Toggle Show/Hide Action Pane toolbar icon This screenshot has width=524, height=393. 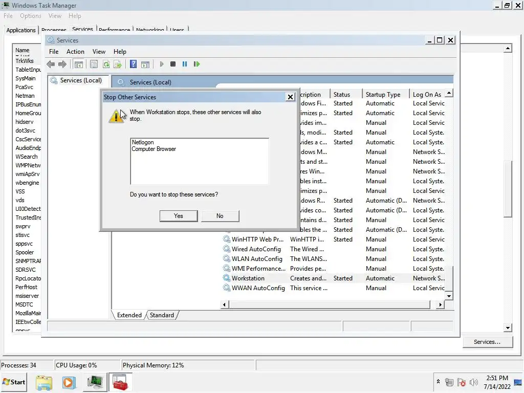point(145,64)
